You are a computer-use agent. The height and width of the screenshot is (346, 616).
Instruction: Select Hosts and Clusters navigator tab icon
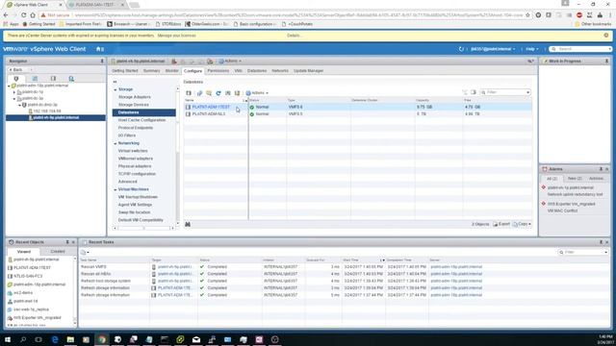coord(16,79)
